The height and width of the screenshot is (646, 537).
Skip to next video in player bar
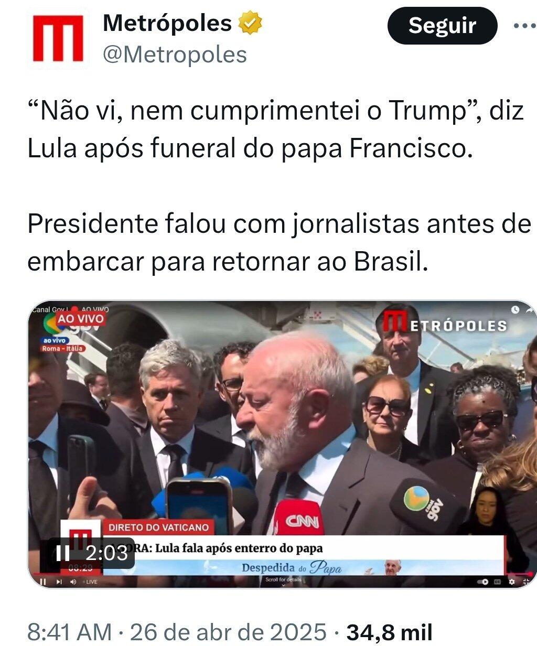point(59,582)
